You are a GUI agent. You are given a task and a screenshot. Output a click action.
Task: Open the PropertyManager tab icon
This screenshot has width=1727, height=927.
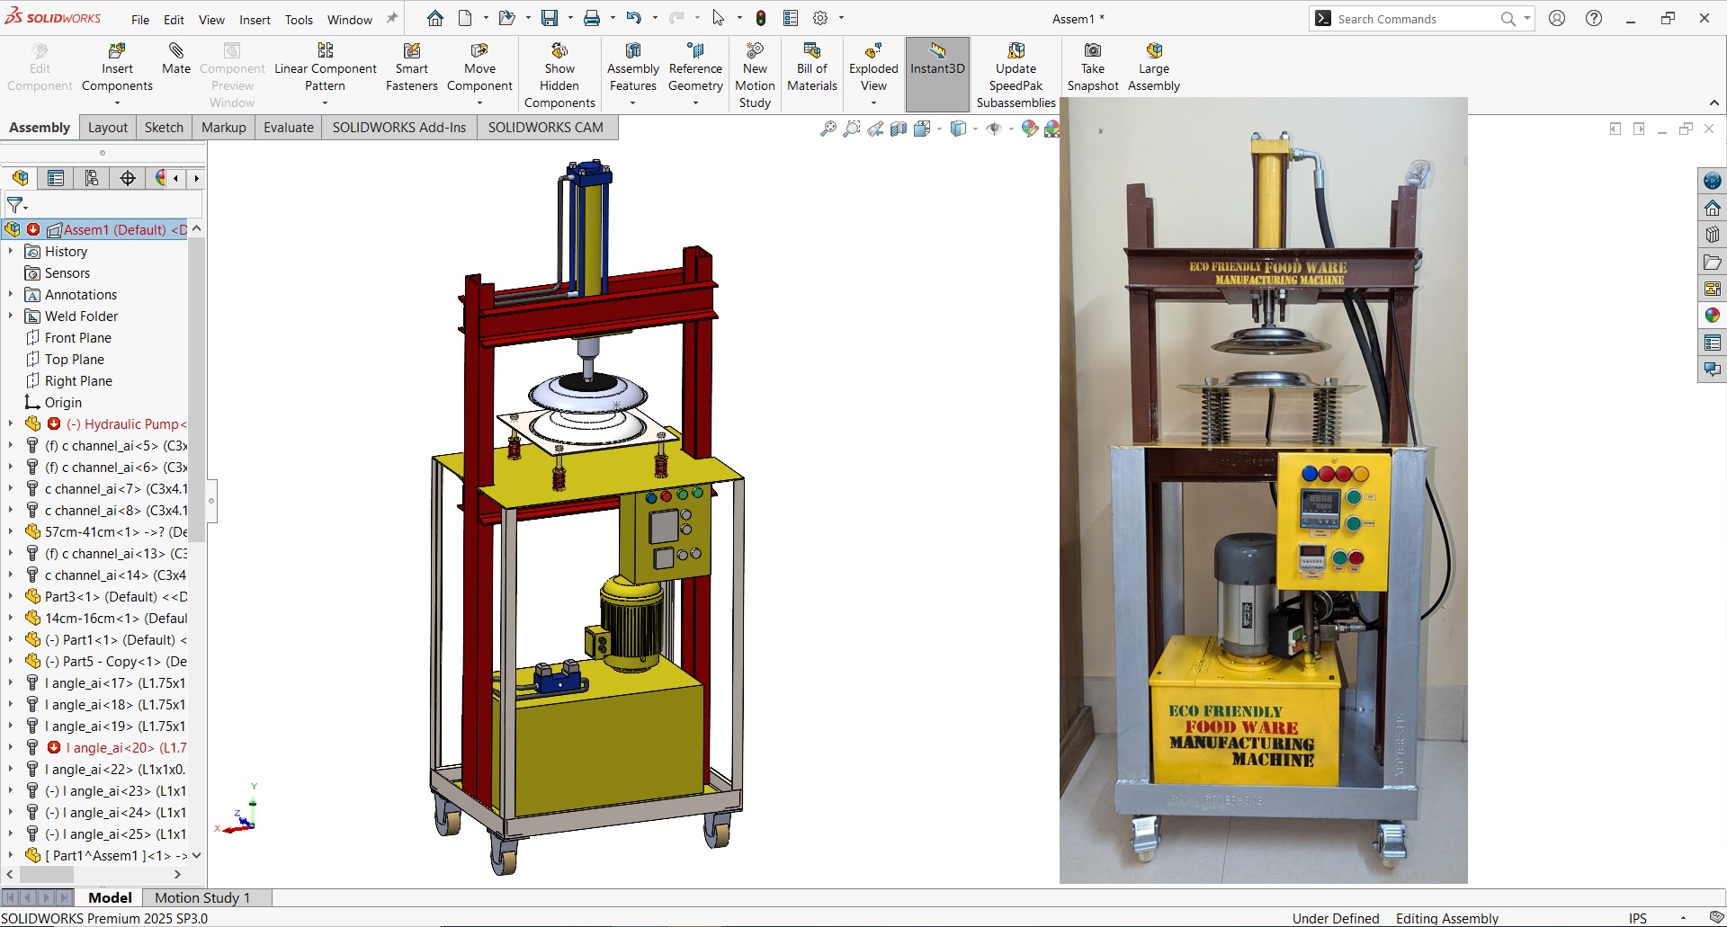coord(56,178)
